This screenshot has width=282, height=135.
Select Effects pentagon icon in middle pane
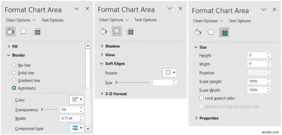tap(117, 31)
